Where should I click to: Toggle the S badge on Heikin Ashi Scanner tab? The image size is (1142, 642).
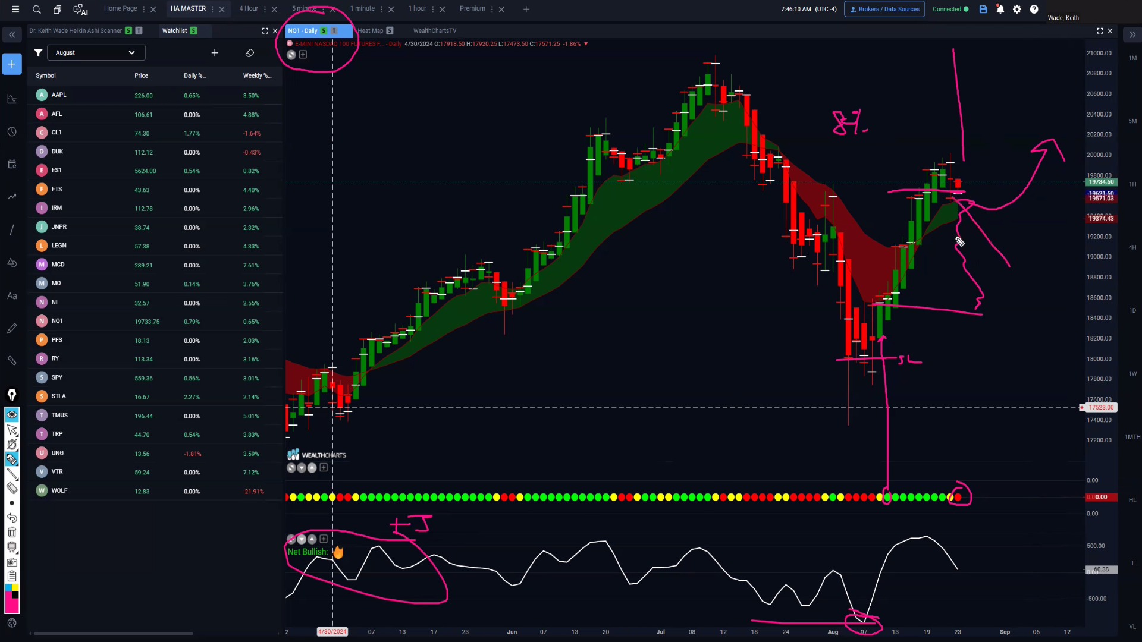pos(128,30)
